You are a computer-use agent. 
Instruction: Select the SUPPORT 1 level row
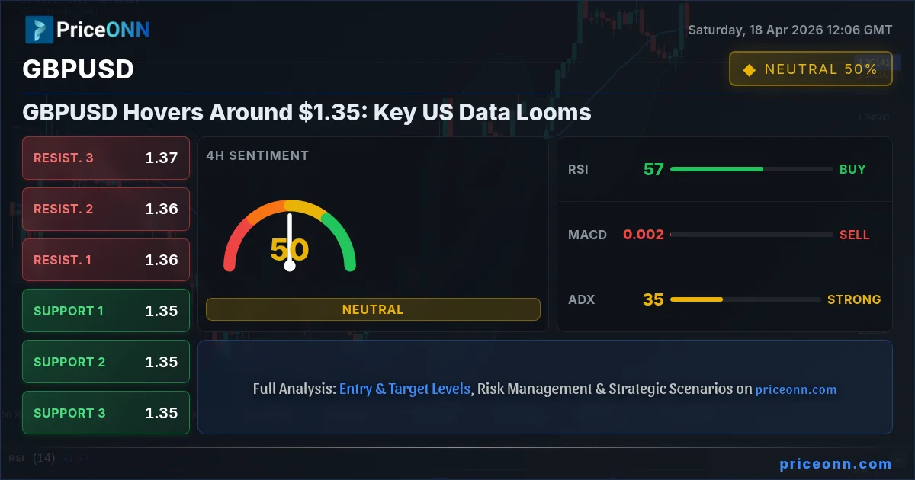(x=106, y=311)
